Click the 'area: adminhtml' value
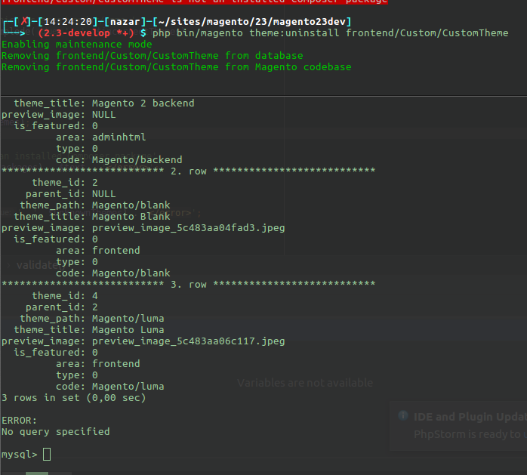The width and height of the screenshot is (527, 475). (119, 137)
